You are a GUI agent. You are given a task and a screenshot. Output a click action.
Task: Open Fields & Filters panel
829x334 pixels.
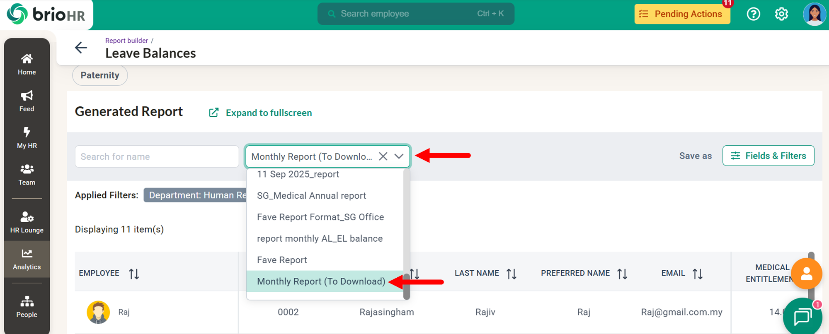(768, 156)
